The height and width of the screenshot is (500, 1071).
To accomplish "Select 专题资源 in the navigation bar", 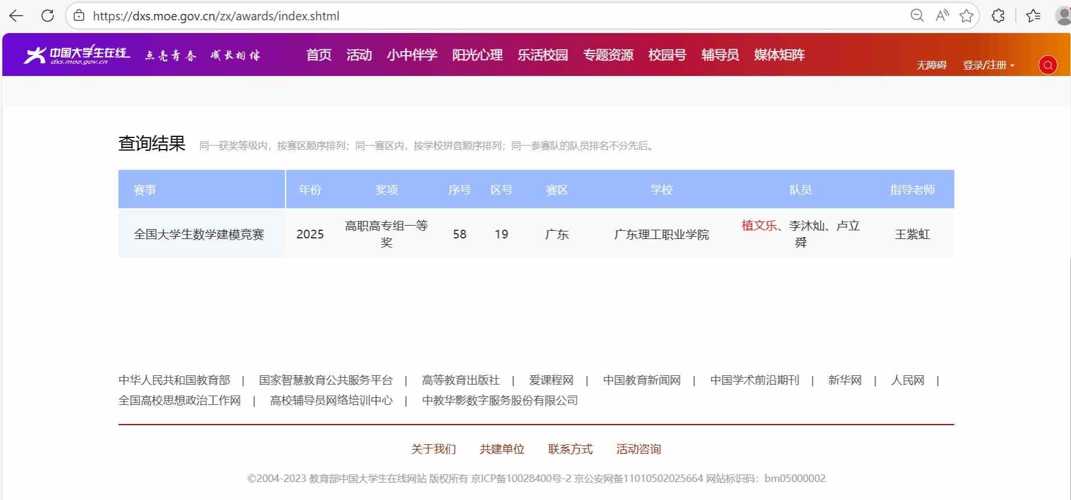I will [608, 55].
